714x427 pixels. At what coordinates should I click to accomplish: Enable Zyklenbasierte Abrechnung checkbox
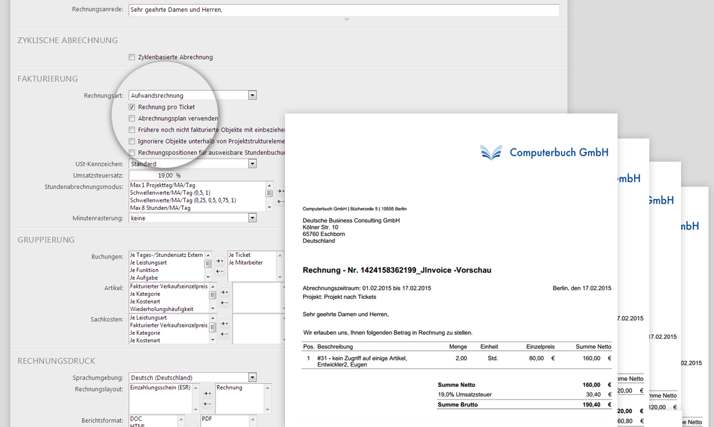pos(132,57)
